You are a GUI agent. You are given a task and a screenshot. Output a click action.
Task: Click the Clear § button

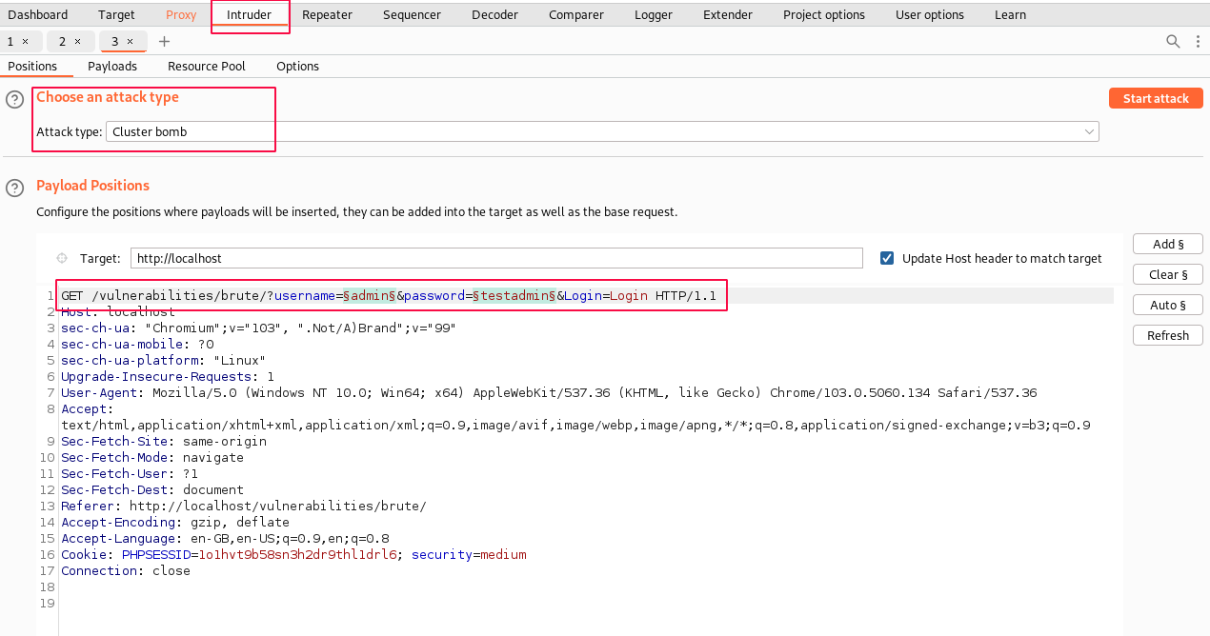click(x=1167, y=274)
